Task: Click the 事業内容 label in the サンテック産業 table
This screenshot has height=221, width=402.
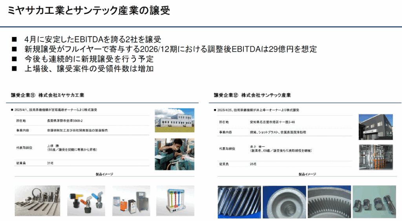Action: click(225, 132)
